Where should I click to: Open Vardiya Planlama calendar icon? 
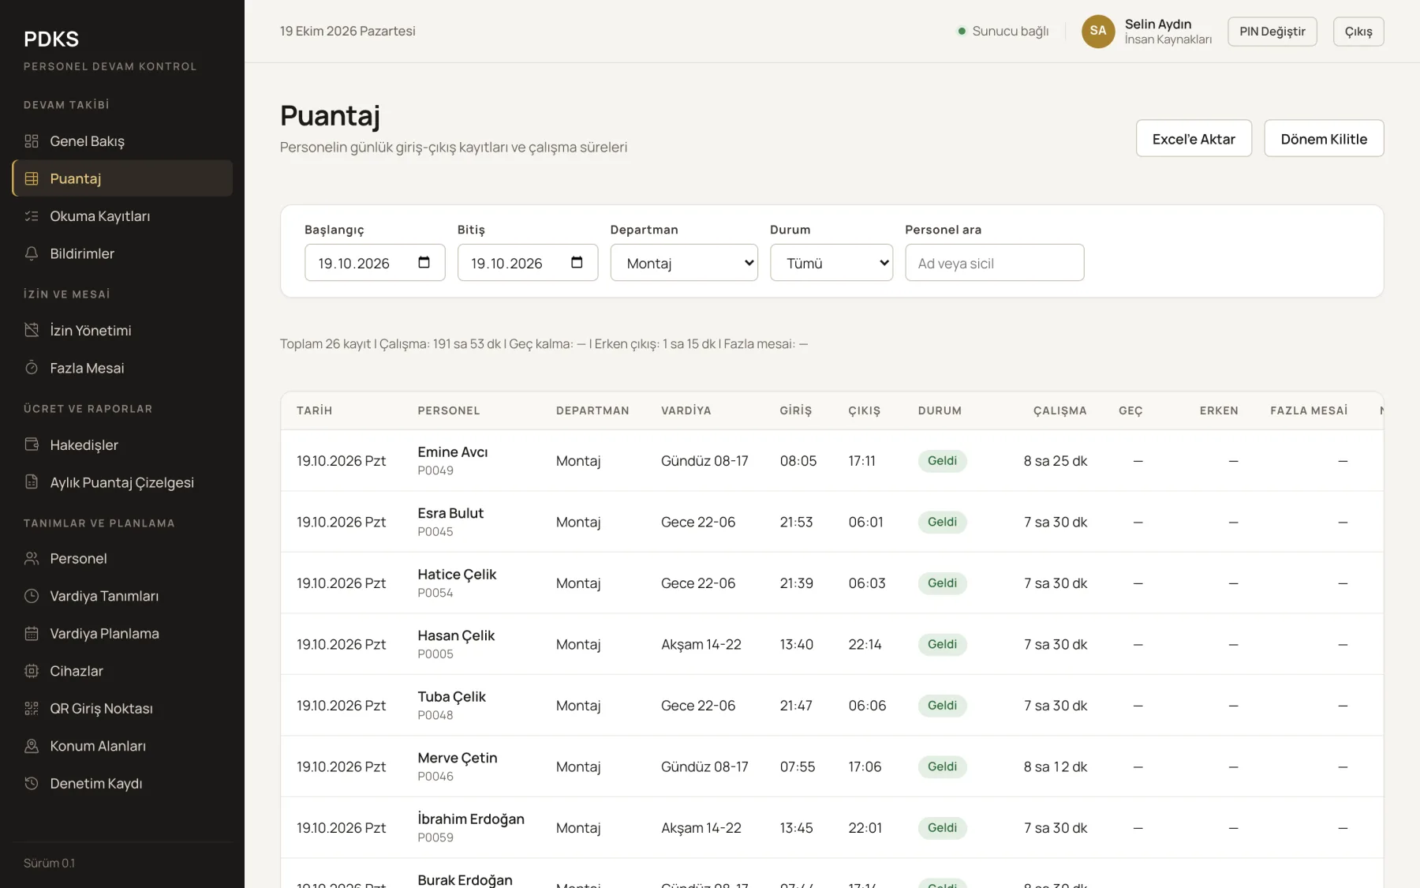[32, 634]
